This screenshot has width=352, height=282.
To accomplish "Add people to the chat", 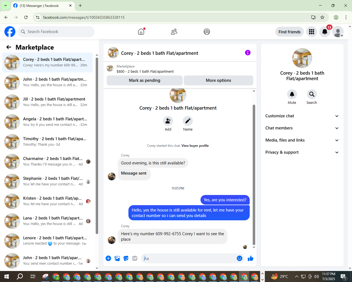I will click(168, 121).
